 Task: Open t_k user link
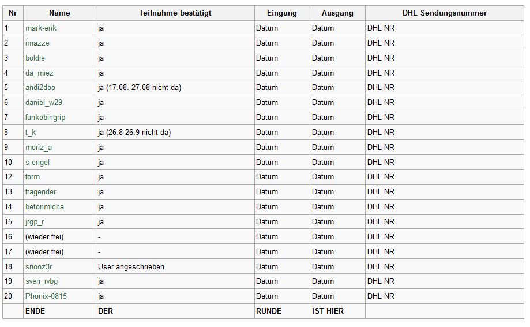tap(31, 133)
